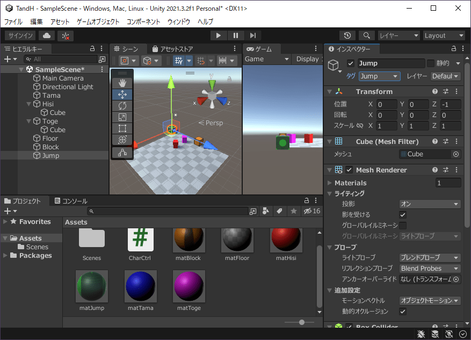Select the Floor object in hierarchy

tap(46, 139)
